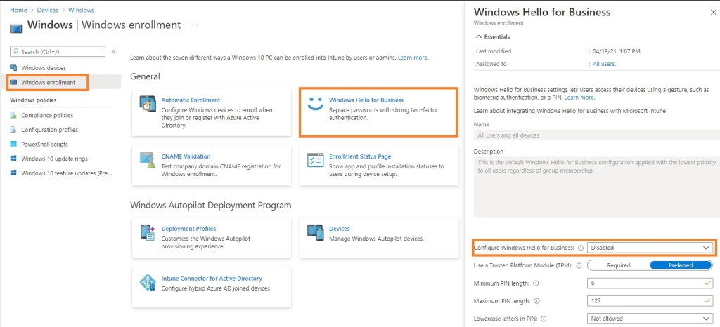Close the Windows Hello for Business pane
This screenshot has height=327, width=720.
pyautogui.click(x=713, y=13)
